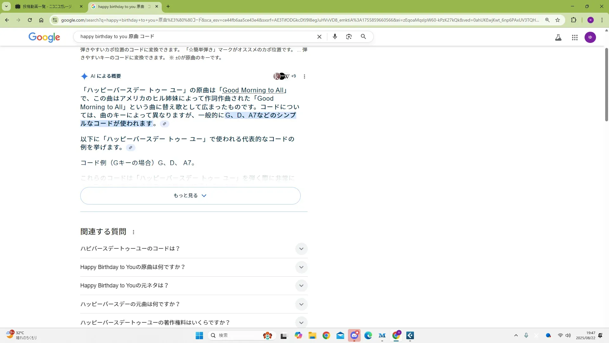609x343 pixels.
Task: Open File Explorer from the taskbar
Action: [x=312, y=336]
